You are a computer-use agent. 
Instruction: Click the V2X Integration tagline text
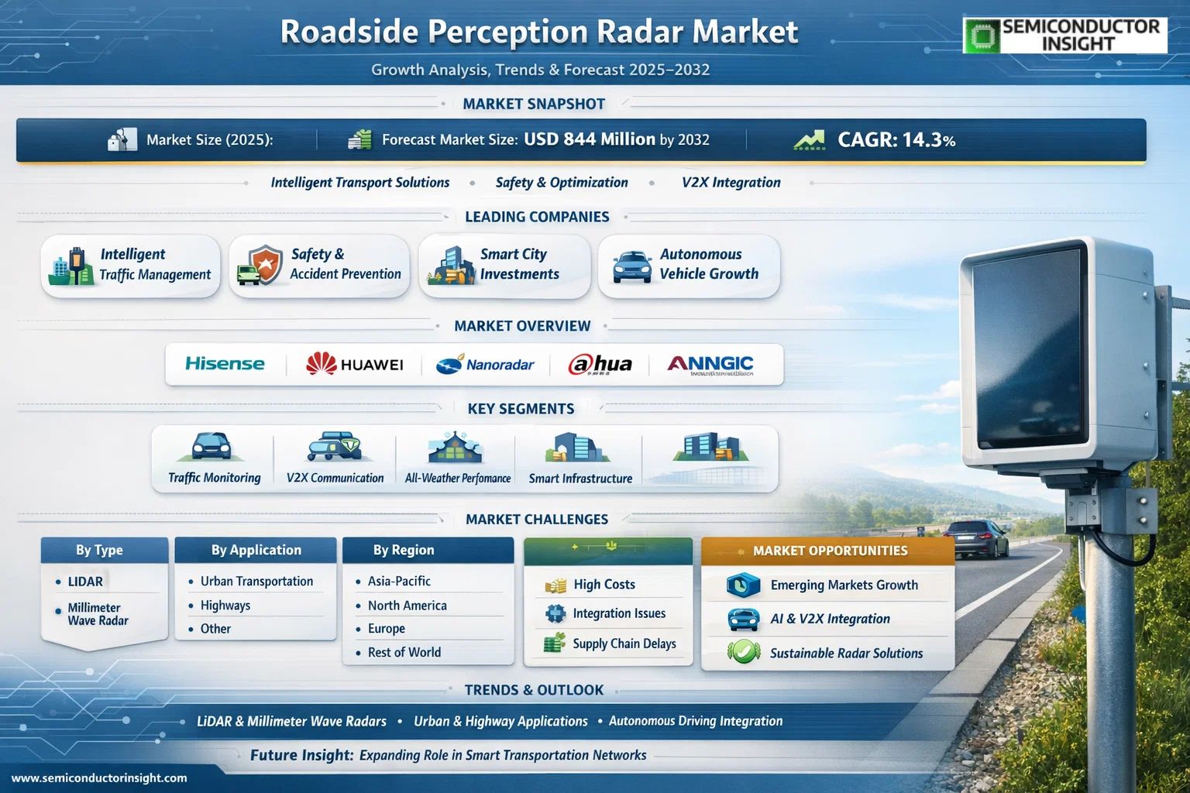click(731, 183)
